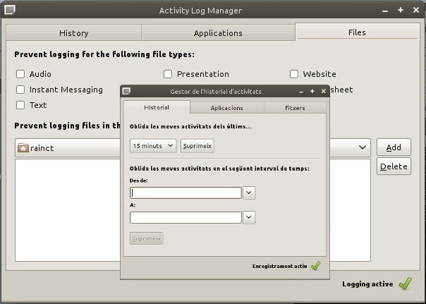Viewport: 426px width, 304px height.
Task: Open the 15 minuts time dropdown
Action: pyautogui.click(x=152, y=146)
